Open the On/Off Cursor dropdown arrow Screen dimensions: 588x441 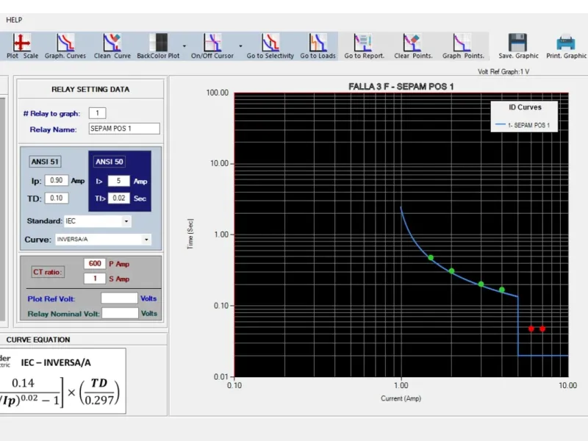(x=240, y=46)
